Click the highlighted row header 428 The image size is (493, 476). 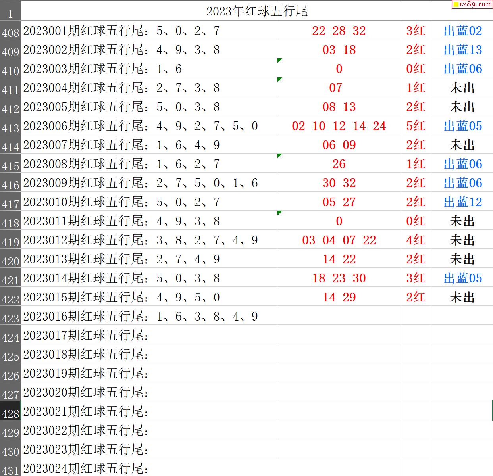10,412
